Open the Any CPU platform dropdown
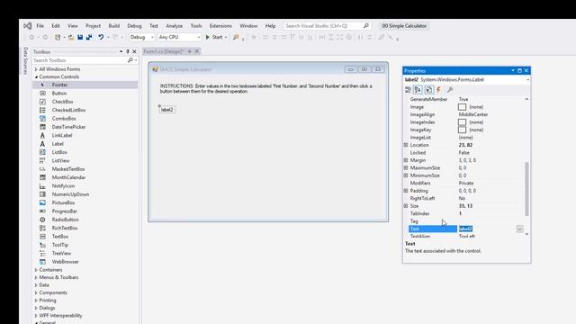The image size is (576, 324). pos(180,37)
